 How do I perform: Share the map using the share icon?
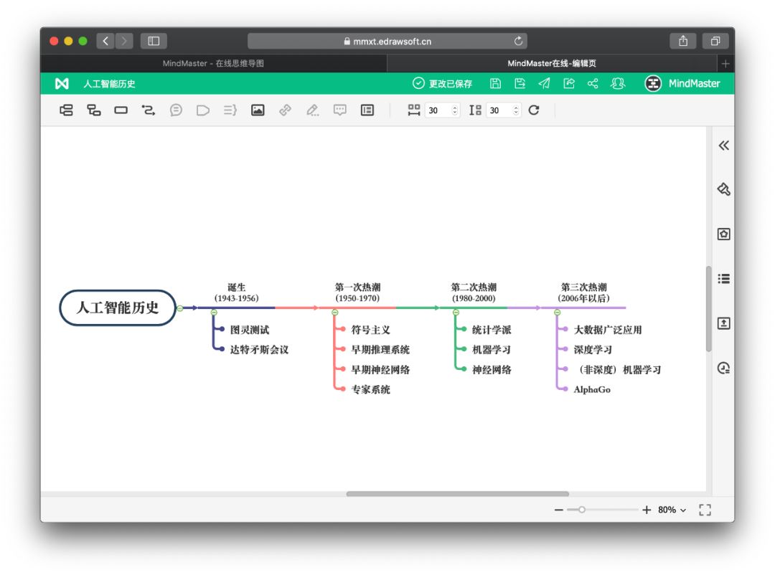pyautogui.click(x=593, y=83)
